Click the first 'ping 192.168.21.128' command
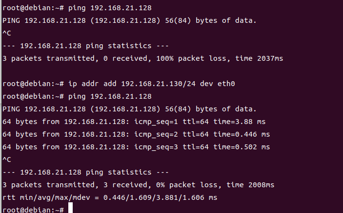Image resolution: width=343 pixels, height=213 pixels. [110, 8]
